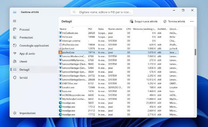Select LenovoVantage-(Vant... process name

pos(74,76)
